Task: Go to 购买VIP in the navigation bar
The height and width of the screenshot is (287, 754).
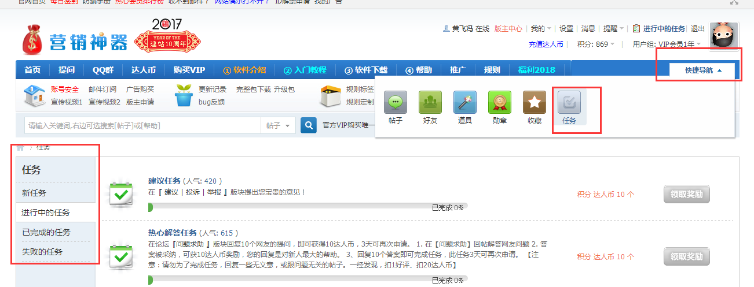Action: coord(189,70)
